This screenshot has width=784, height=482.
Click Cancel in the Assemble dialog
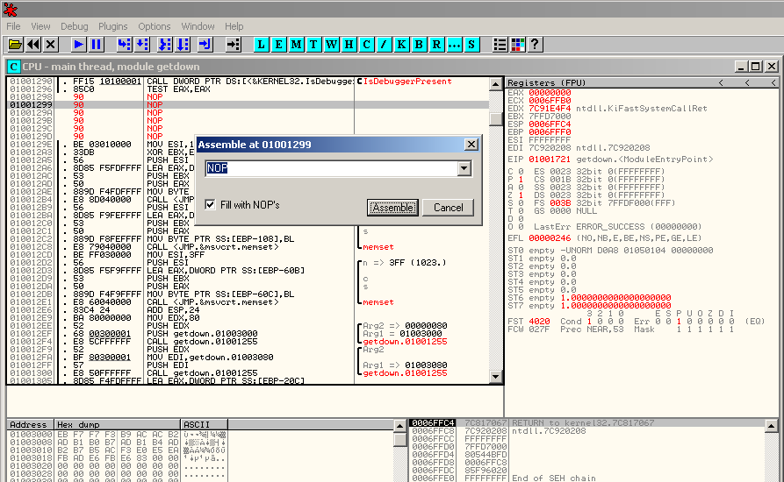448,208
